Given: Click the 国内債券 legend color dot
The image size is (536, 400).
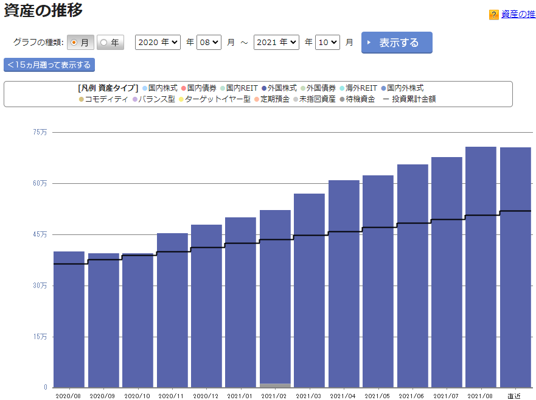Looking at the screenshot, I should pyautogui.click(x=184, y=88).
